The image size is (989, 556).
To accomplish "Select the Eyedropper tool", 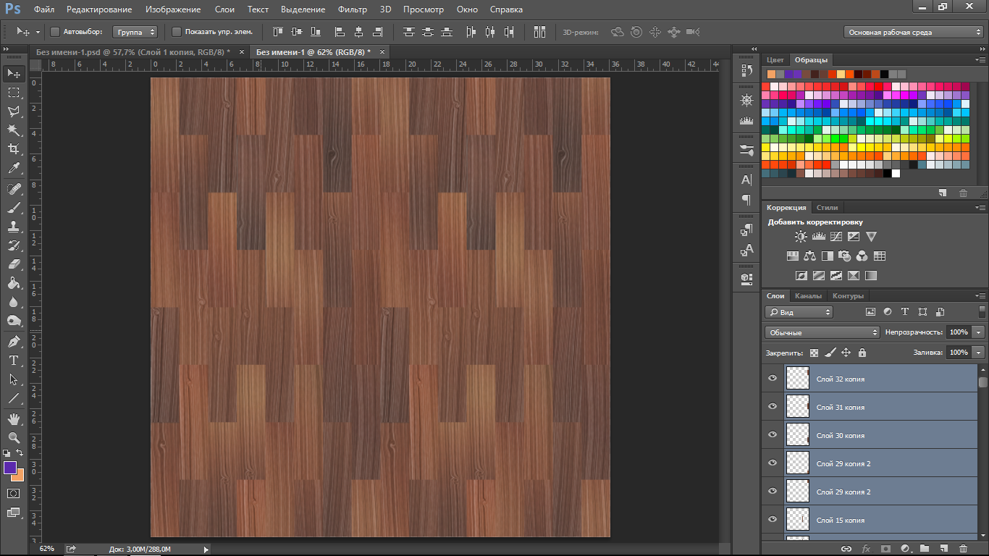I will coord(14,168).
